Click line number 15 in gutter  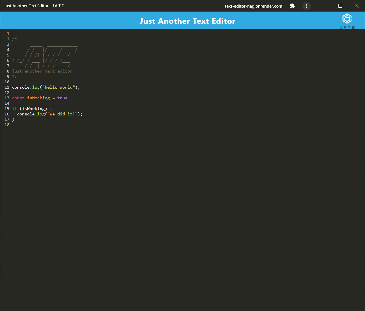[x=7, y=109]
